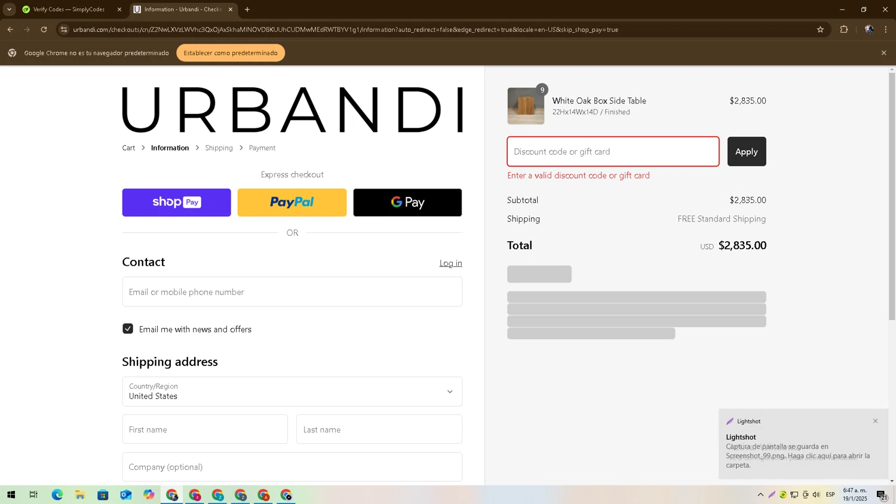This screenshot has height=504, width=896.
Task: Click the Meet Now camera tray icon
Action: pyautogui.click(x=805, y=495)
